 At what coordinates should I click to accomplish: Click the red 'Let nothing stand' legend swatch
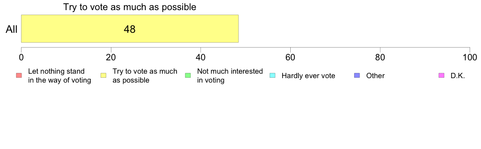coord(19,75)
